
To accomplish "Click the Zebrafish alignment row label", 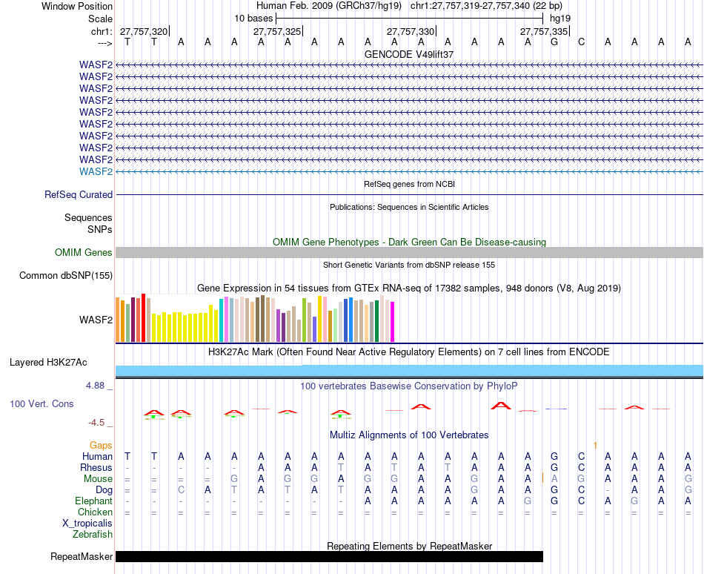I will point(93,535).
